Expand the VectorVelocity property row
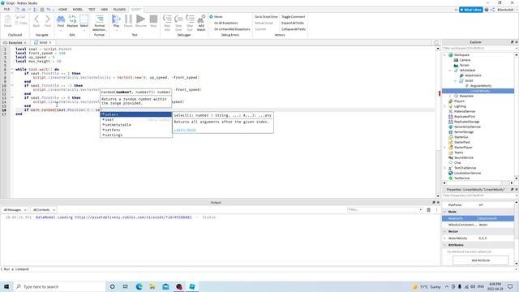 (444, 238)
